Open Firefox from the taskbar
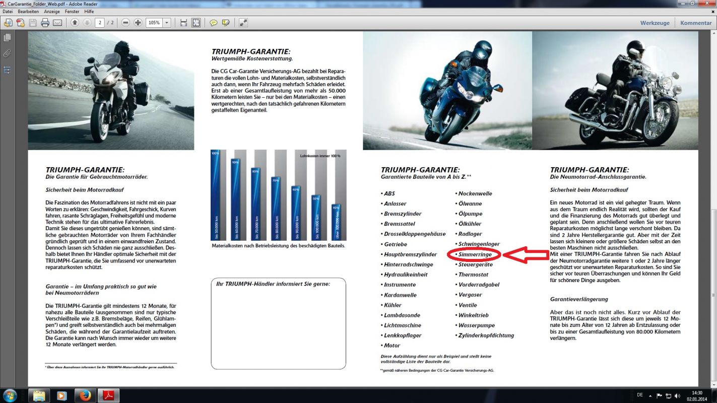717x403 pixels. click(85, 395)
